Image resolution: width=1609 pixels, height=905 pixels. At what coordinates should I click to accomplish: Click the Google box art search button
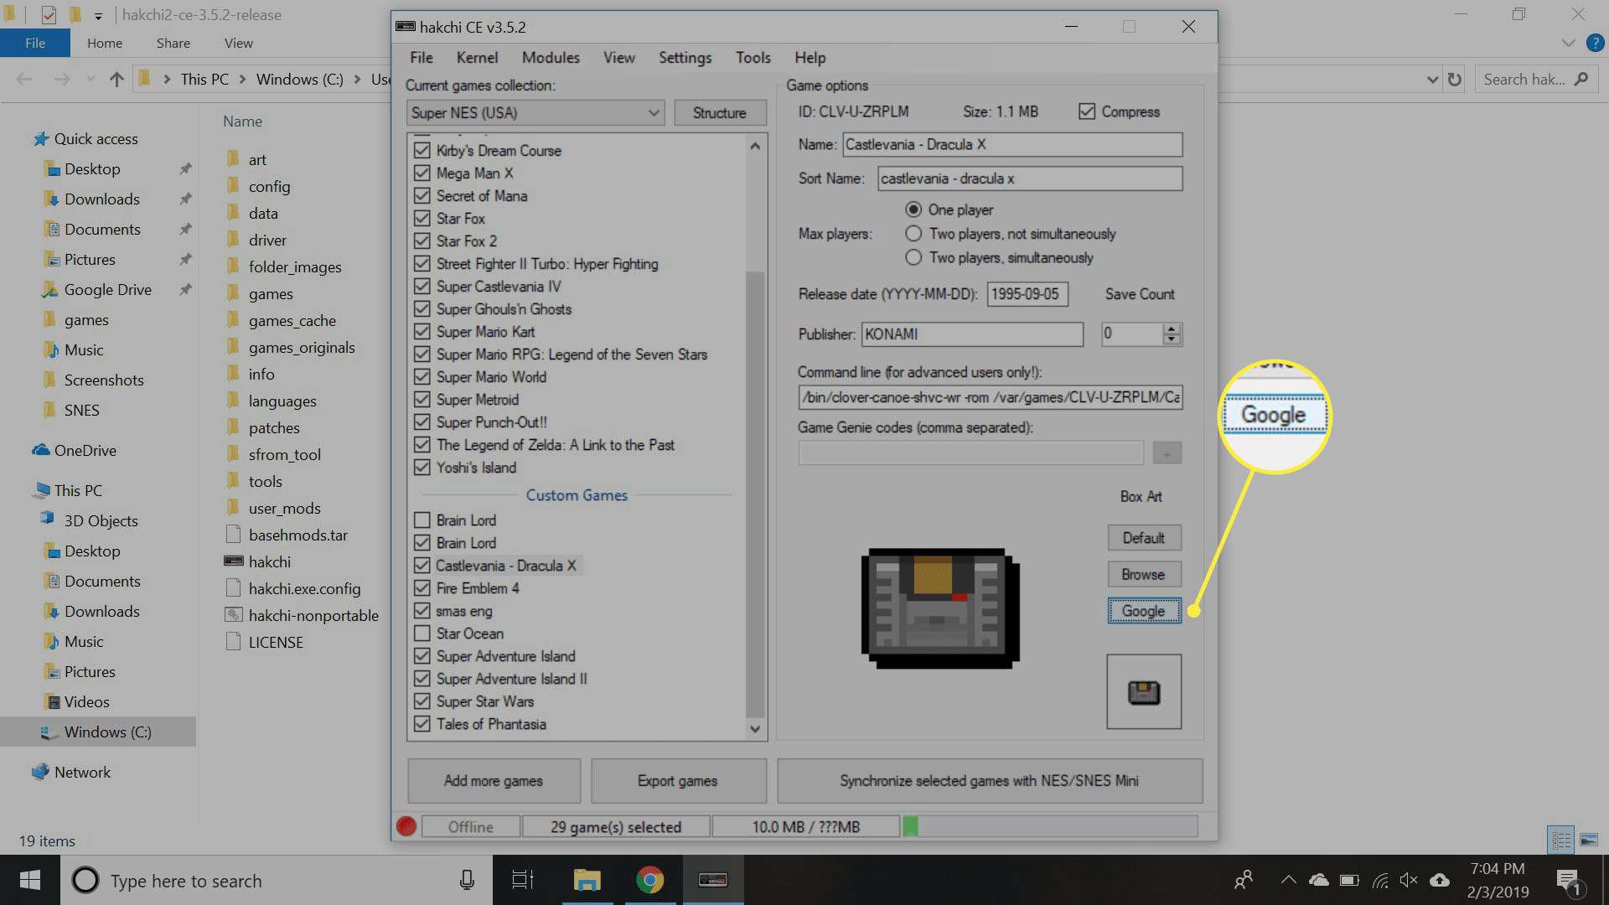pos(1143,610)
